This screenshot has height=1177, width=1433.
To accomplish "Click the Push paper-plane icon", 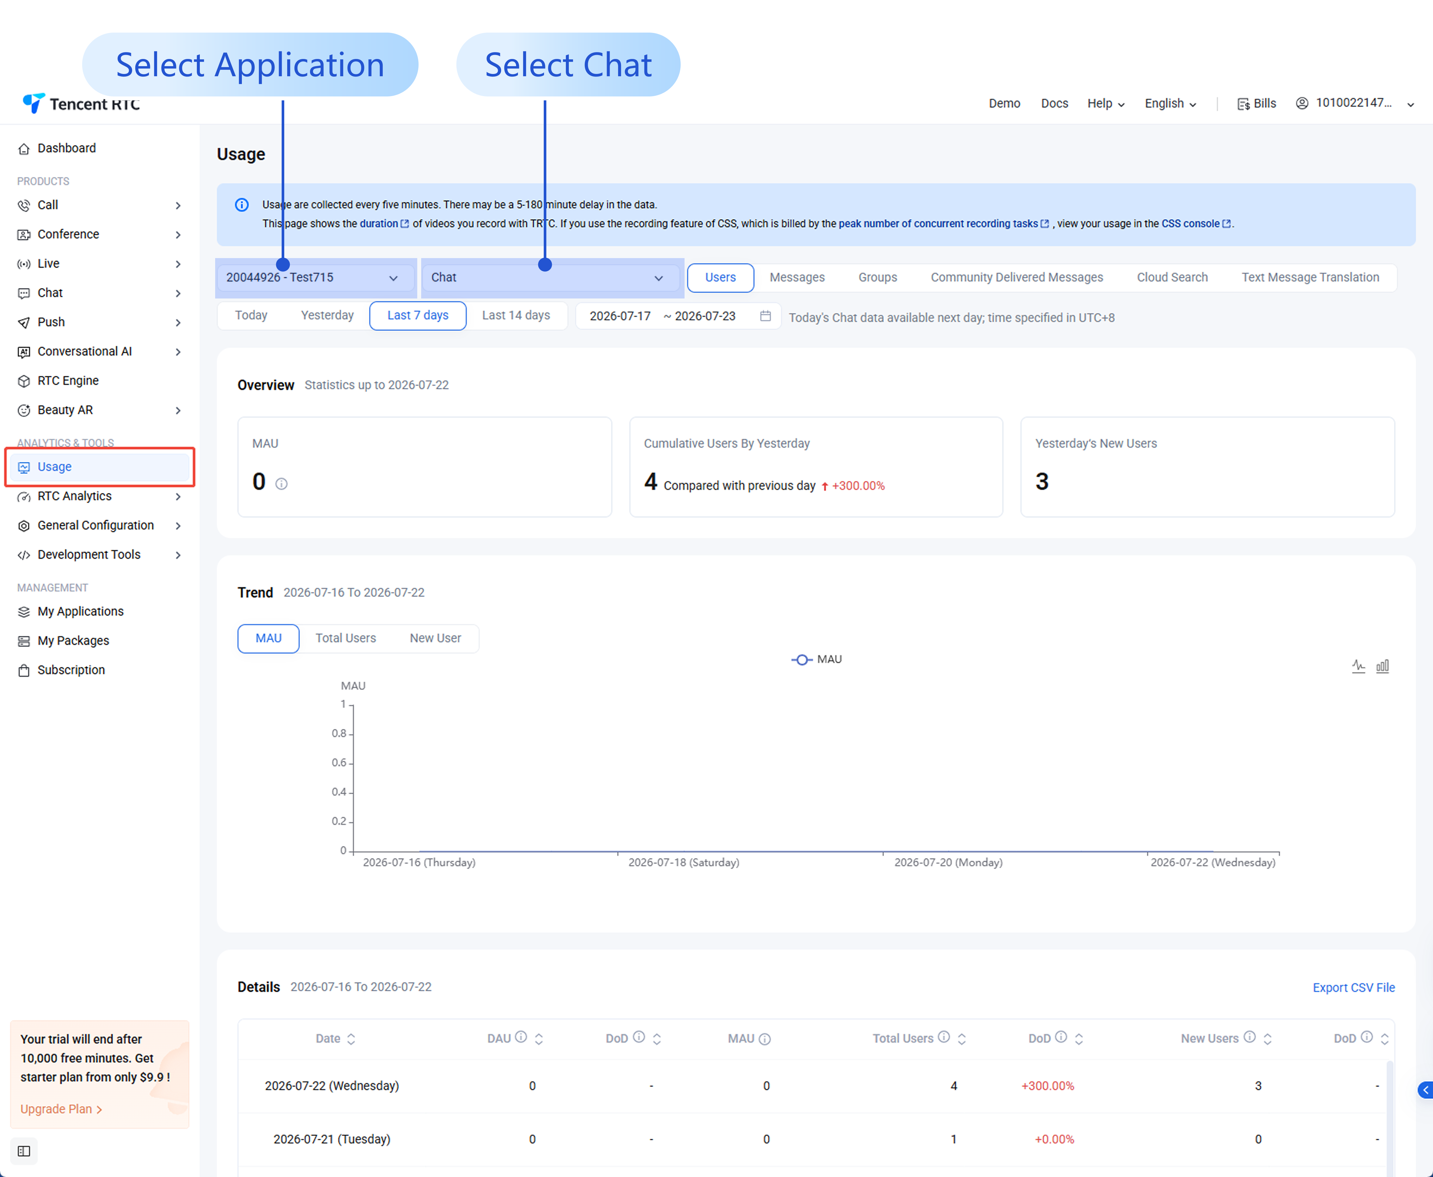I will [x=24, y=322].
